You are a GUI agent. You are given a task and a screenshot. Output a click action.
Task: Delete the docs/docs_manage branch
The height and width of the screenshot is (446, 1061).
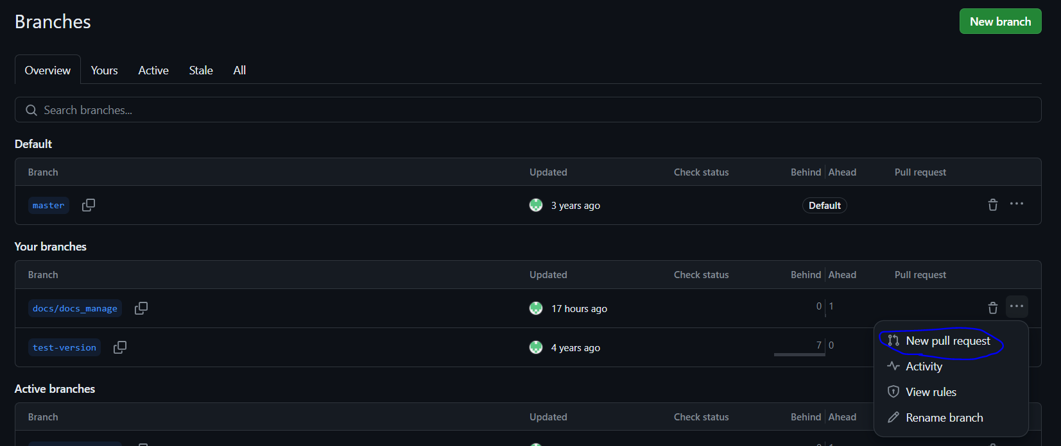tap(992, 308)
